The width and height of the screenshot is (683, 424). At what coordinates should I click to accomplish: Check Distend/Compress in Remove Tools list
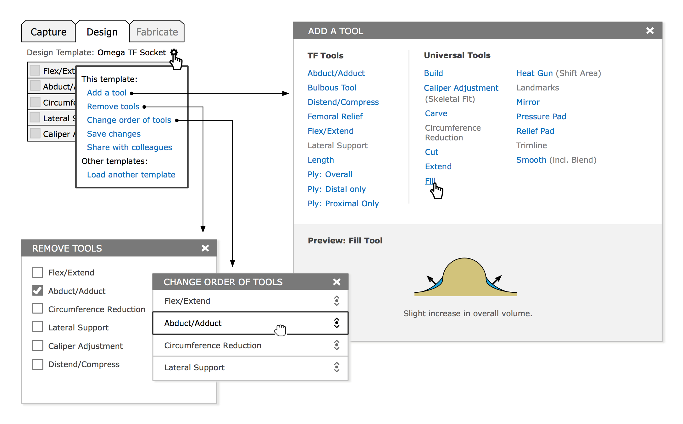[x=38, y=364]
